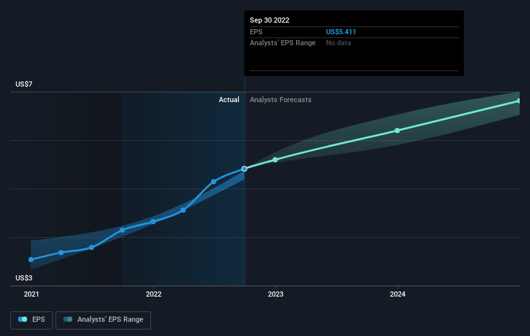
Task: Click the 2024 x-axis label
Action: pos(398,294)
